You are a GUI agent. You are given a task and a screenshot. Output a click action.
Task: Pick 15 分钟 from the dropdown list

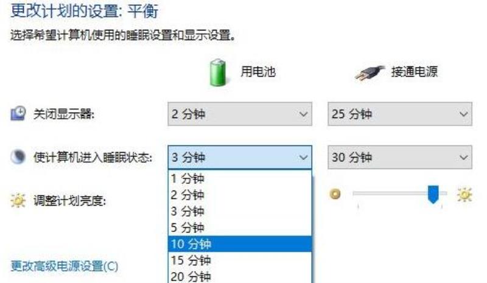click(x=240, y=260)
